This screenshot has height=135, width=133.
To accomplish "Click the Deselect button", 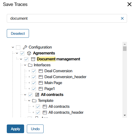I will [18, 33].
